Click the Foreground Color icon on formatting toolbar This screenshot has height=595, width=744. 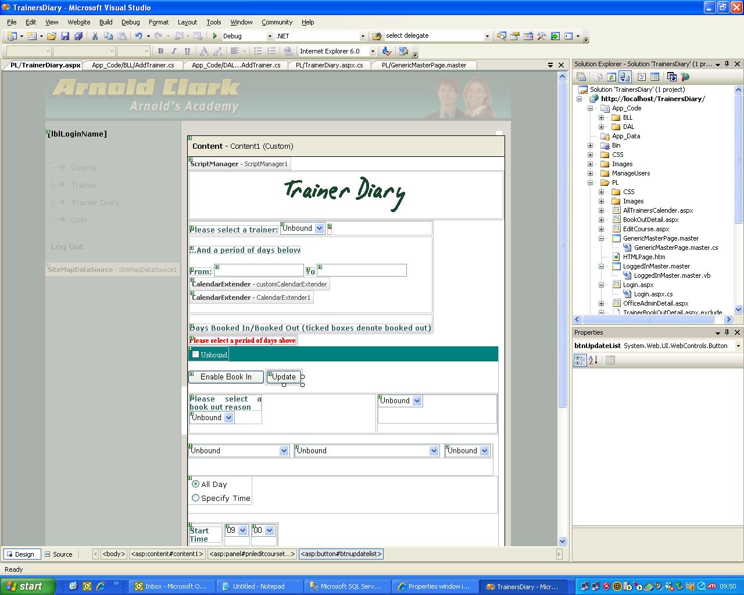pyautogui.click(x=204, y=51)
